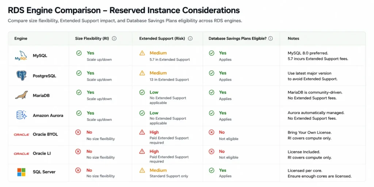The image size is (374, 187).
Task: Click red X in Oracle LI Savings Plans cell
Action: (211, 151)
